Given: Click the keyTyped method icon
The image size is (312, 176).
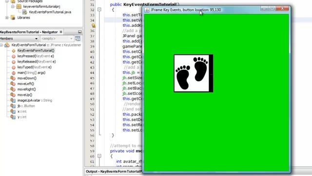Looking at the screenshot, I should [x=14, y=67].
